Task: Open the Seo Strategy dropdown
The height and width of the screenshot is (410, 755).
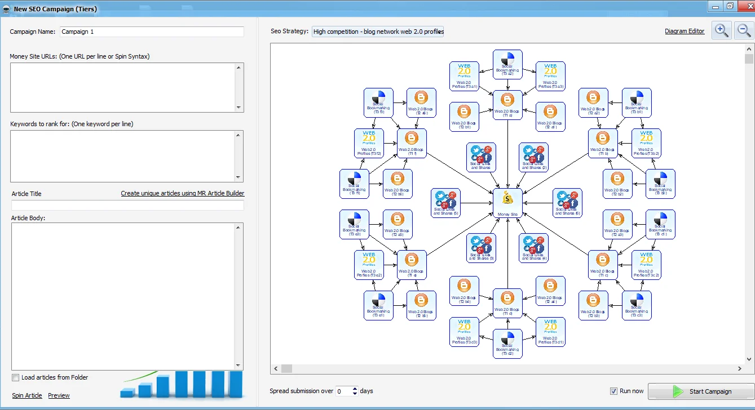Action: pyautogui.click(x=378, y=32)
